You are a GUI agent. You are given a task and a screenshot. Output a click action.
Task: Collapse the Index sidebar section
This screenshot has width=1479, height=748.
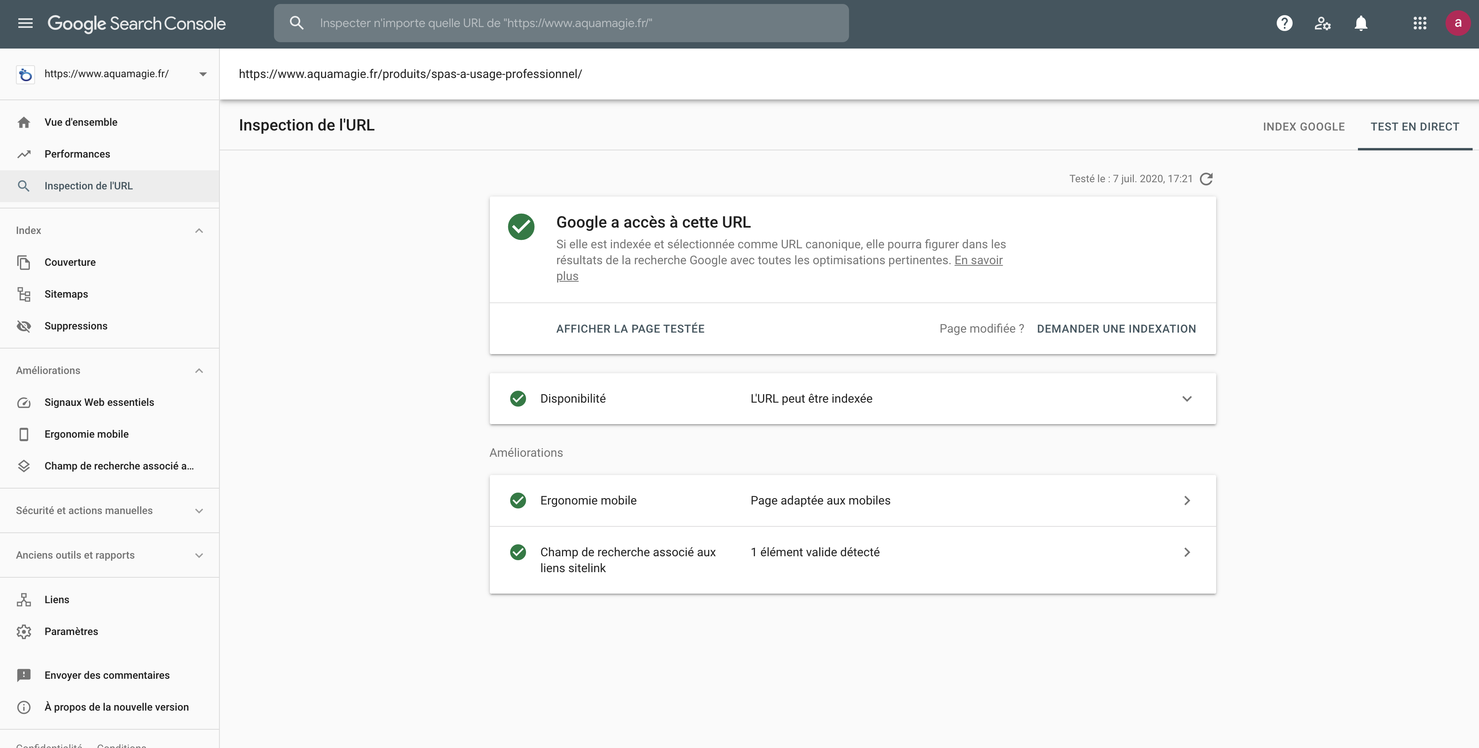[199, 231]
